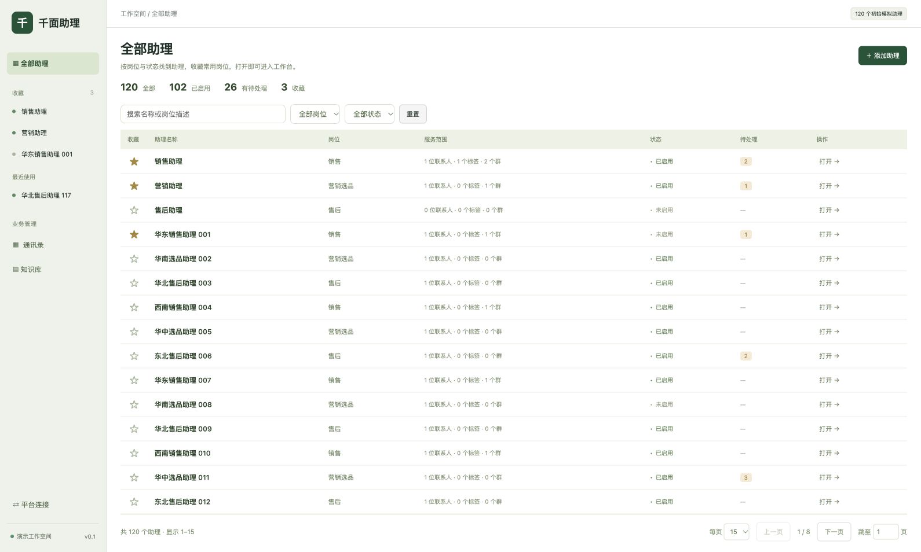Expand the 全部岗位 filter dropdown

pyautogui.click(x=315, y=114)
